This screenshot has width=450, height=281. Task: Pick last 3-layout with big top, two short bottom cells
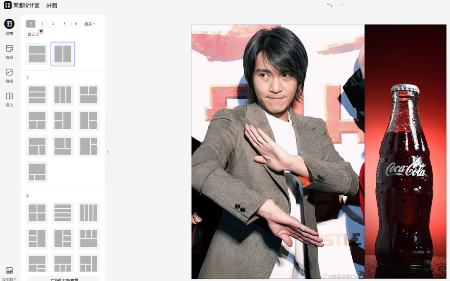point(37,172)
